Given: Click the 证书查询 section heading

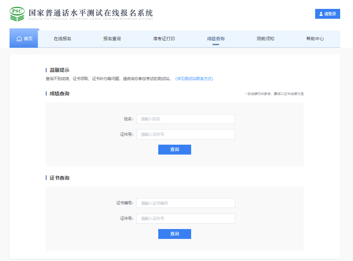Looking at the screenshot, I should (x=59, y=178).
